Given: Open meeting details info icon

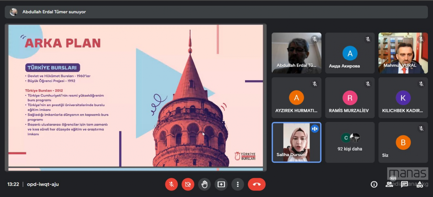Looking at the screenshot, I should [374, 184].
